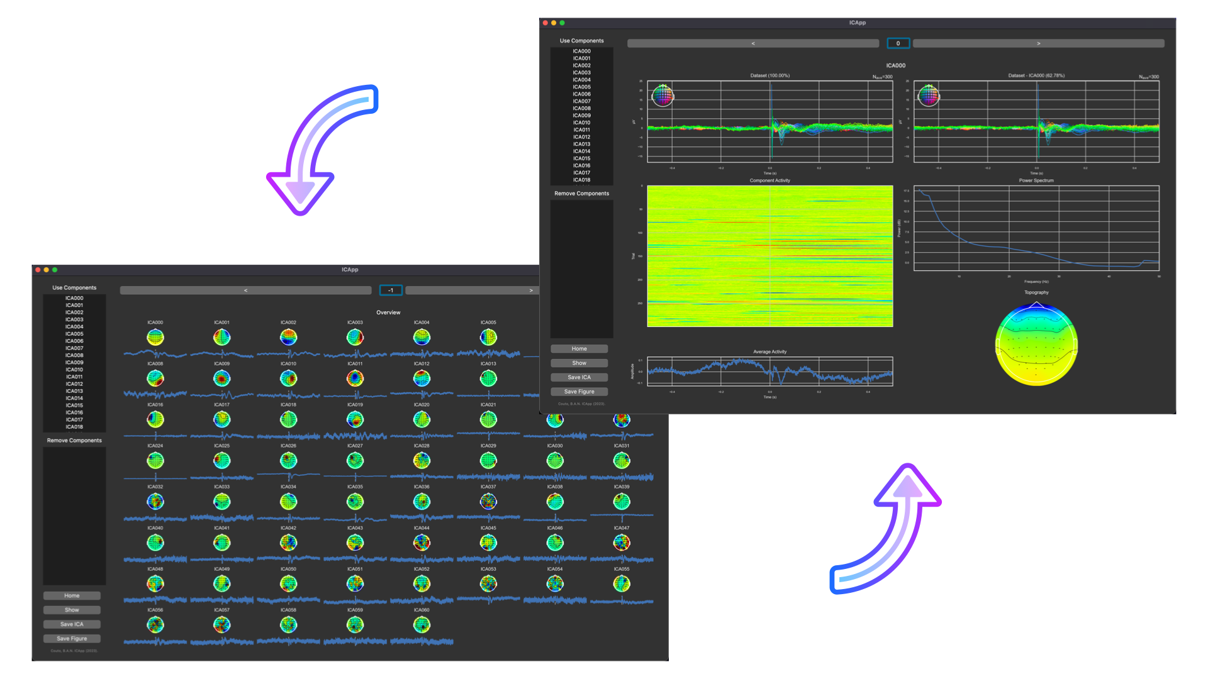1208x679 pixels.
Task: Open the ICA060 component topography
Action: point(422,624)
